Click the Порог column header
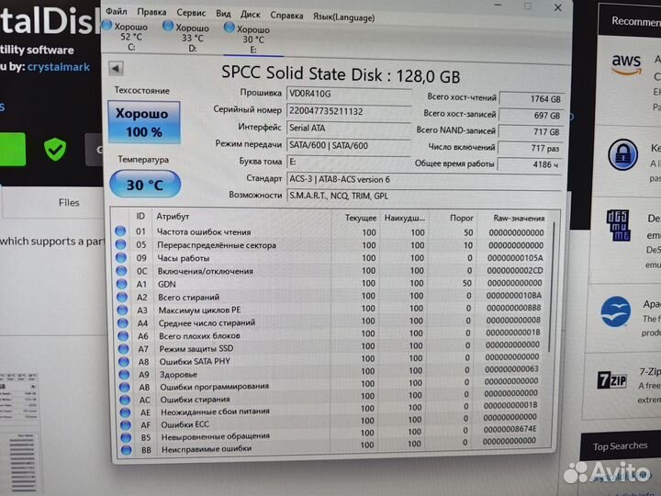The width and height of the screenshot is (661, 496). pos(461,218)
